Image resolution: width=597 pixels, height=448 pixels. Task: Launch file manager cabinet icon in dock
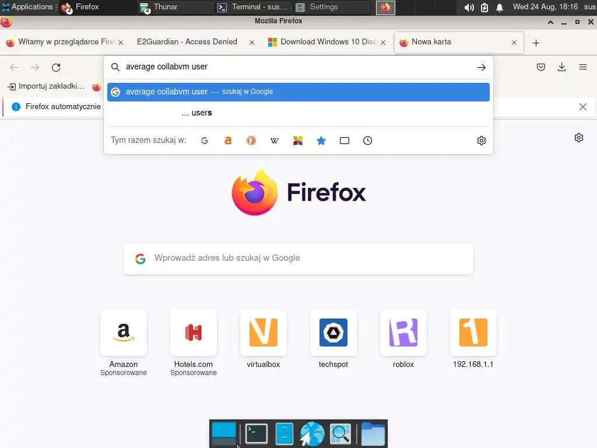tap(284, 434)
